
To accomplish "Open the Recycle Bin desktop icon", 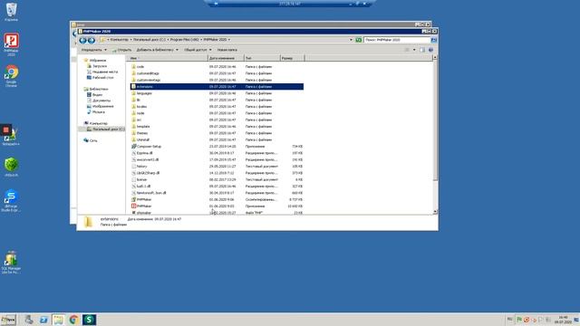I will click(x=11, y=12).
